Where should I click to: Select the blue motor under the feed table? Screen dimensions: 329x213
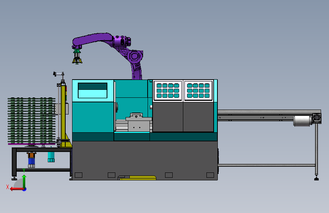pos(31,161)
